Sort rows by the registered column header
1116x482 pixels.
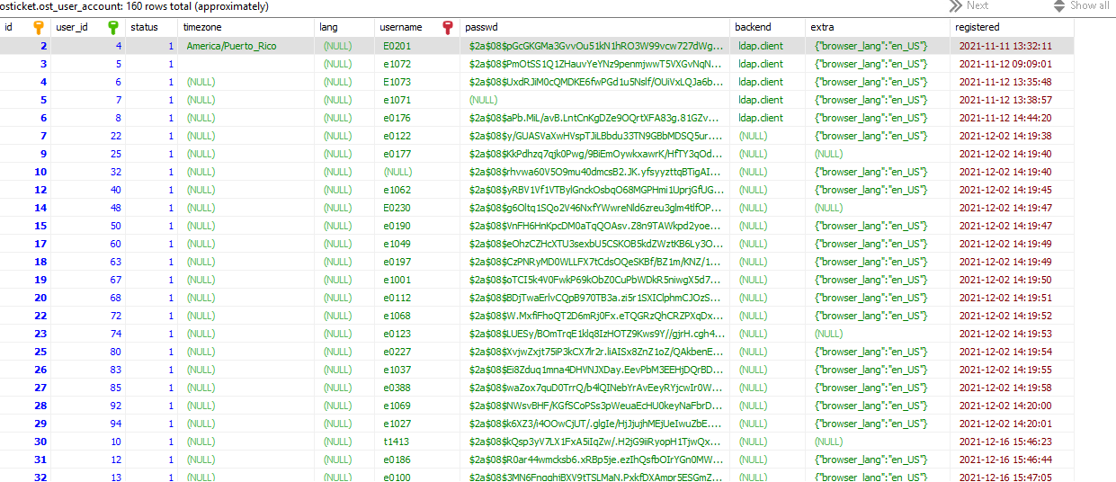click(978, 28)
